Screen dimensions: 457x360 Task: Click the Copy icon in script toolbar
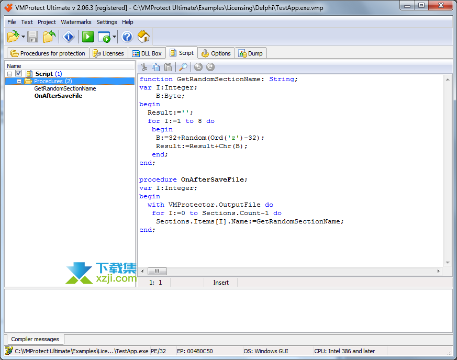(156, 67)
